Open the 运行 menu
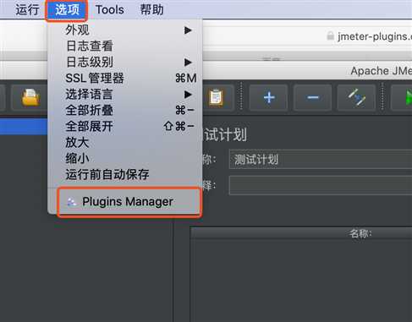This screenshot has width=412, height=322. click(27, 9)
